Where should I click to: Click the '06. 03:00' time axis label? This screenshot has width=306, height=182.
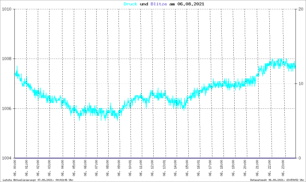[49, 168]
